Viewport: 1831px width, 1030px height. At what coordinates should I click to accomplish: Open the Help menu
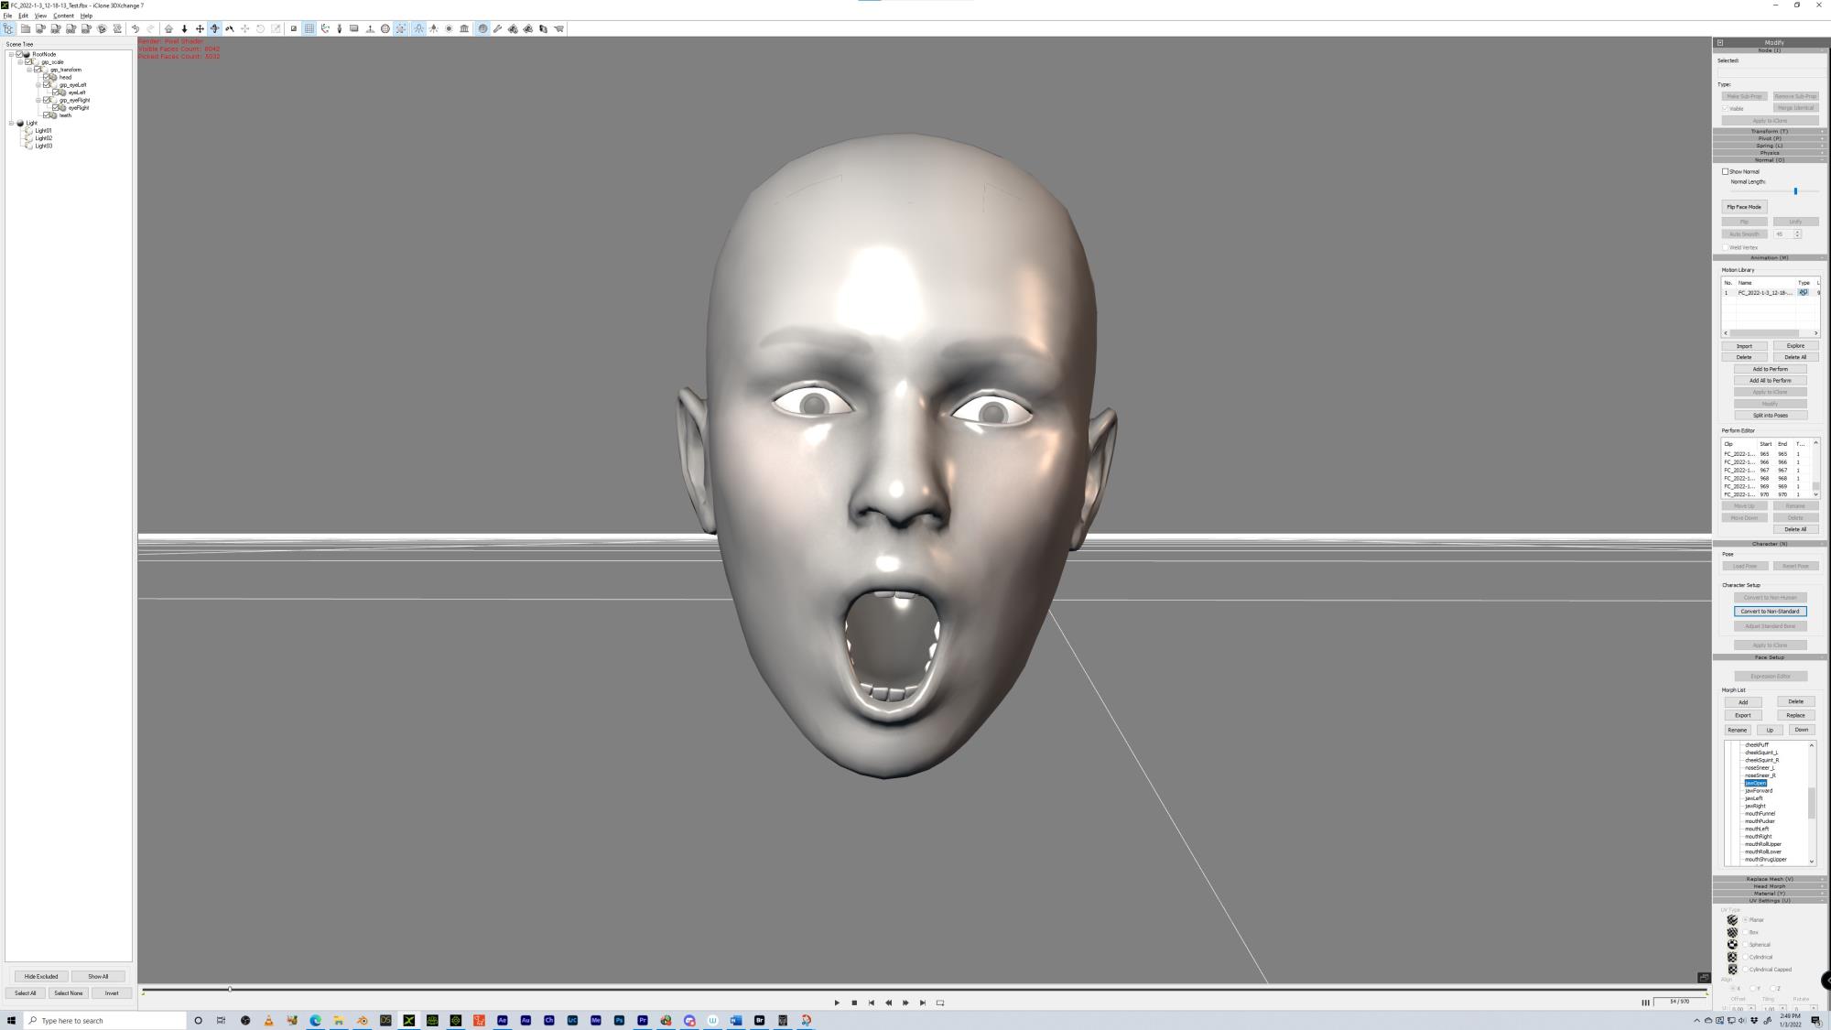pos(86,16)
